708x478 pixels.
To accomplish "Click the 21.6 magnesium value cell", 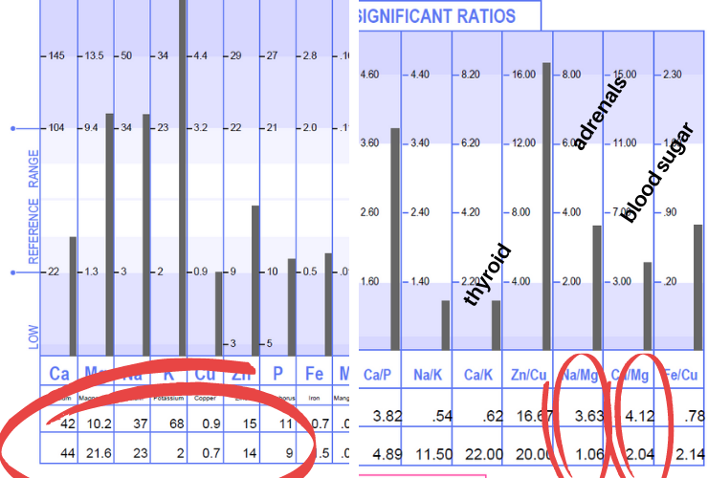I will (97, 449).
